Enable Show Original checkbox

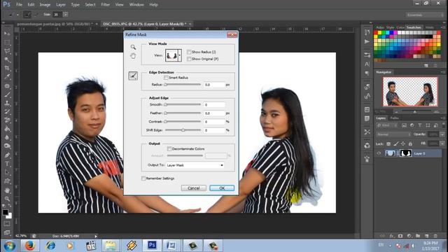[189, 59]
